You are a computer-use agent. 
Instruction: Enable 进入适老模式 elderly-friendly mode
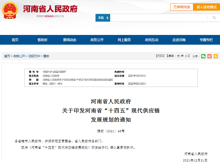(206, 7)
